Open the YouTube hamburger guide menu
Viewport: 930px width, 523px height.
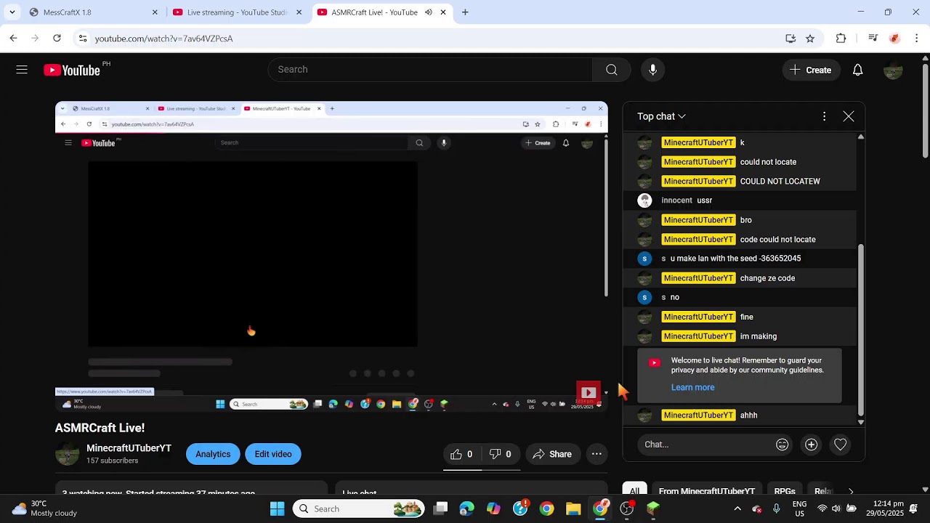click(x=22, y=70)
